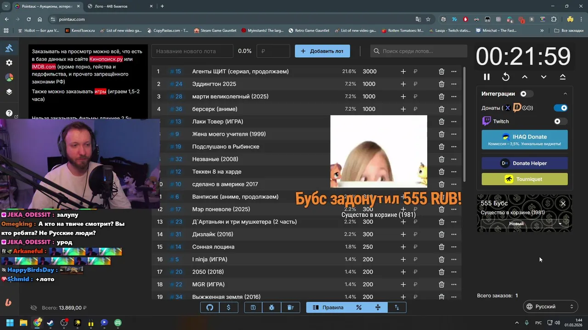
Task: Delete lot Эддингтон 2025 with trash icon
Action: [x=441, y=84]
